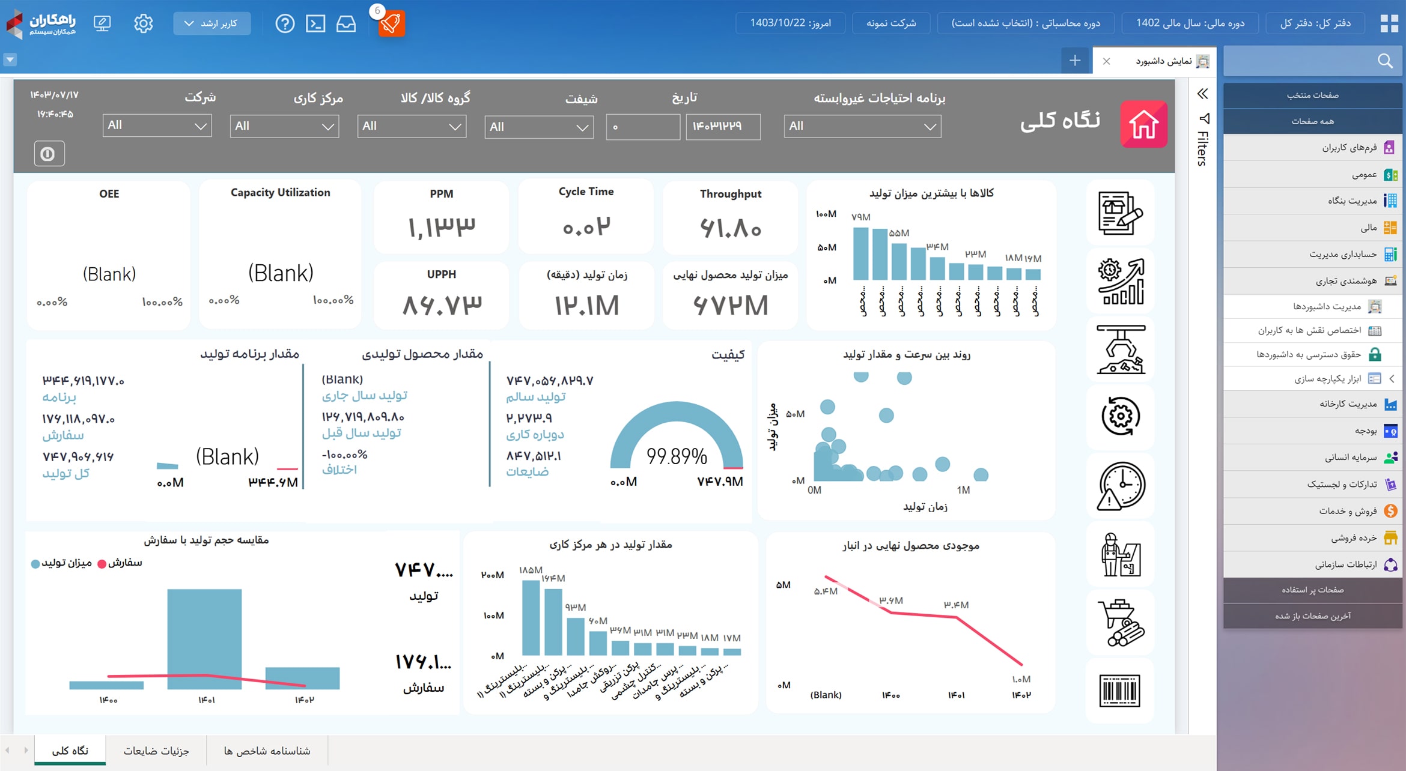Image resolution: width=1406 pixels, height=771 pixels.
Task: Open the help question mark icon
Action: (x=285, y=24)
